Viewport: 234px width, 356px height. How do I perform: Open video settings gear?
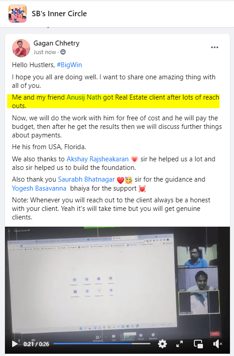[x=162, y=344]
